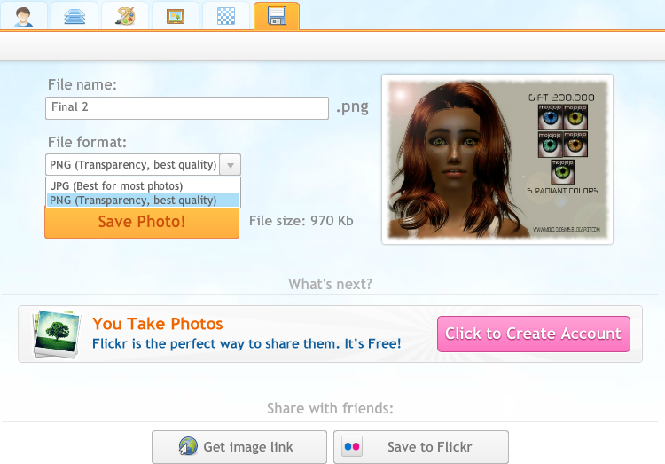The image size is (665, 464).
Task: Open the paint palette and brush tab
Action: 125,16
